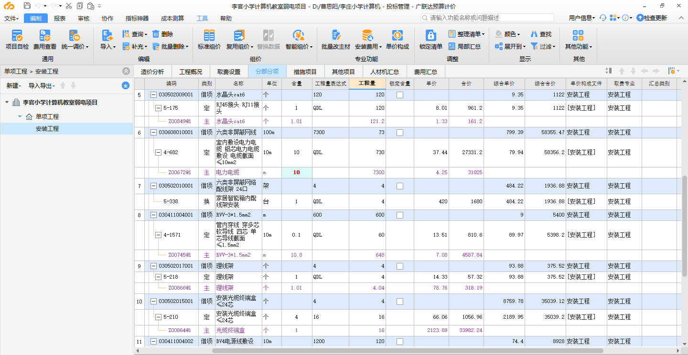The height and width of the screenshot is (355, 688).
Task: Switch to 造价分析 tab
Action: (152, 72)
